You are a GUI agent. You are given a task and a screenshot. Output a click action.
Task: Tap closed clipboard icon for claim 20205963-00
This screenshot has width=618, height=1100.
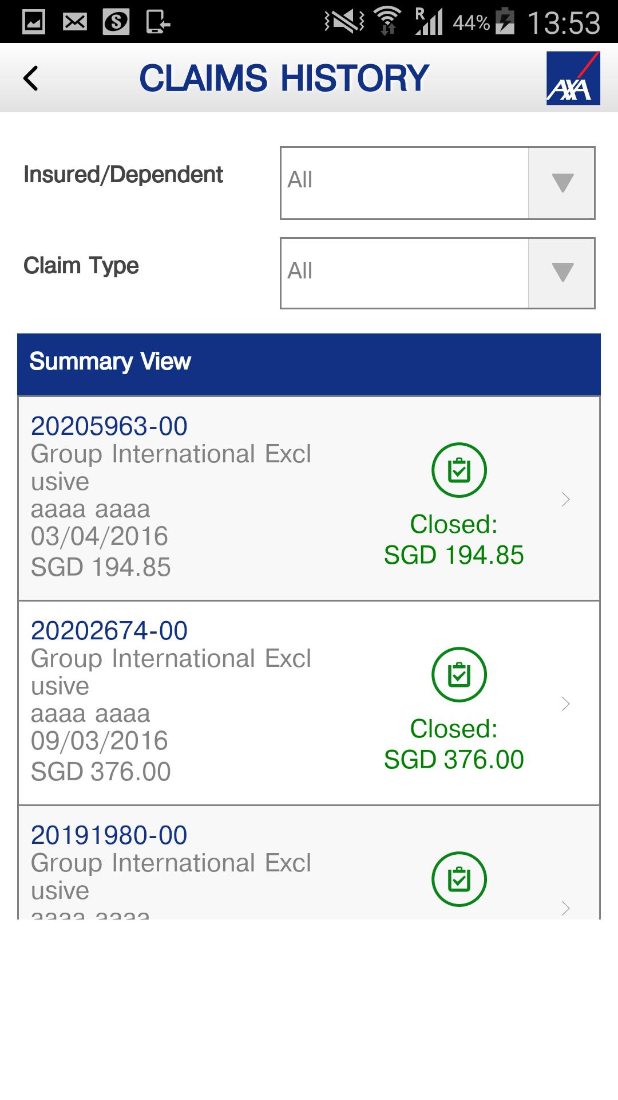tap(459, 470)
